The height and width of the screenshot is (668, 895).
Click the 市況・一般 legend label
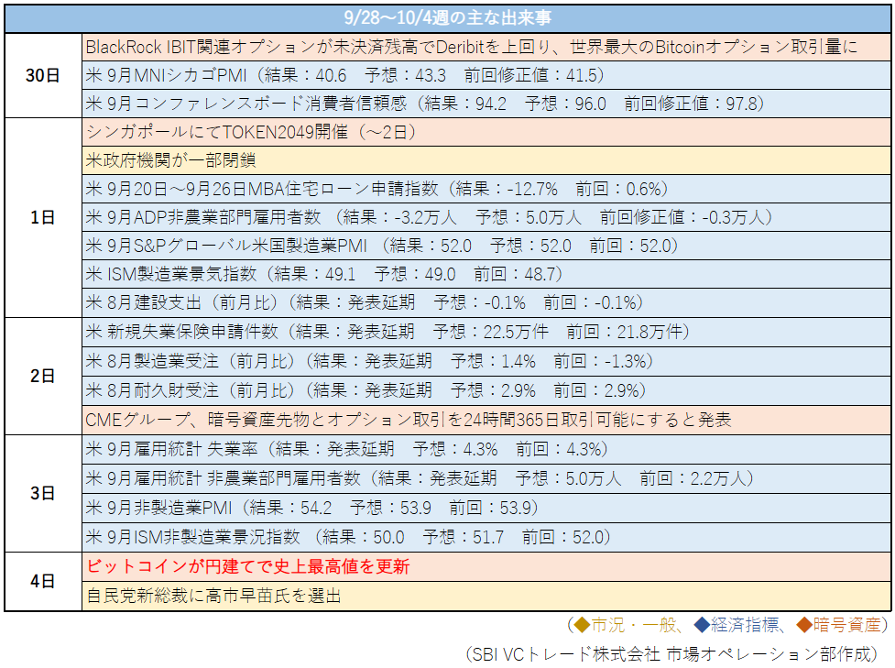(633, 625)
